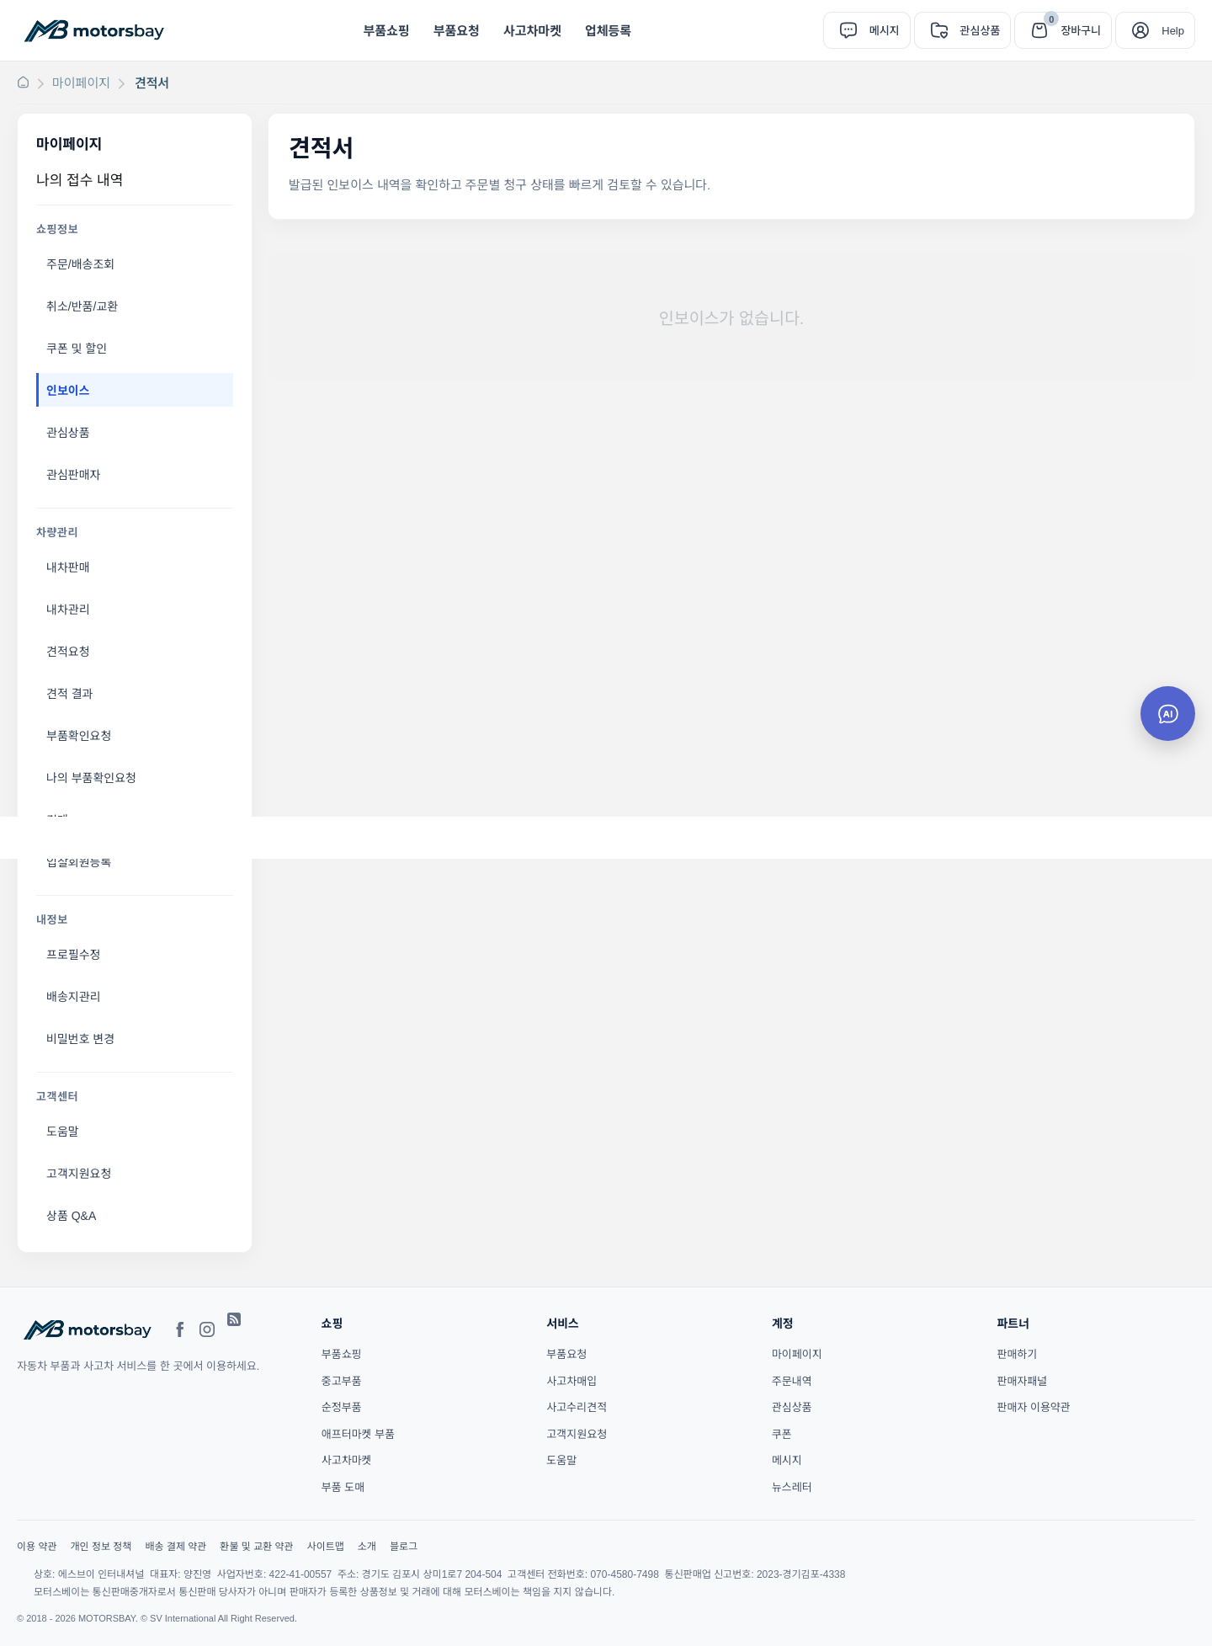This screenshot has height=1646, width=1212.
Task: Click the footer motorsbay logo
Action: click(88, 1329)
